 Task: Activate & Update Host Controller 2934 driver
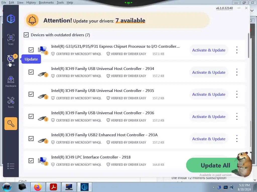(209, 72)
